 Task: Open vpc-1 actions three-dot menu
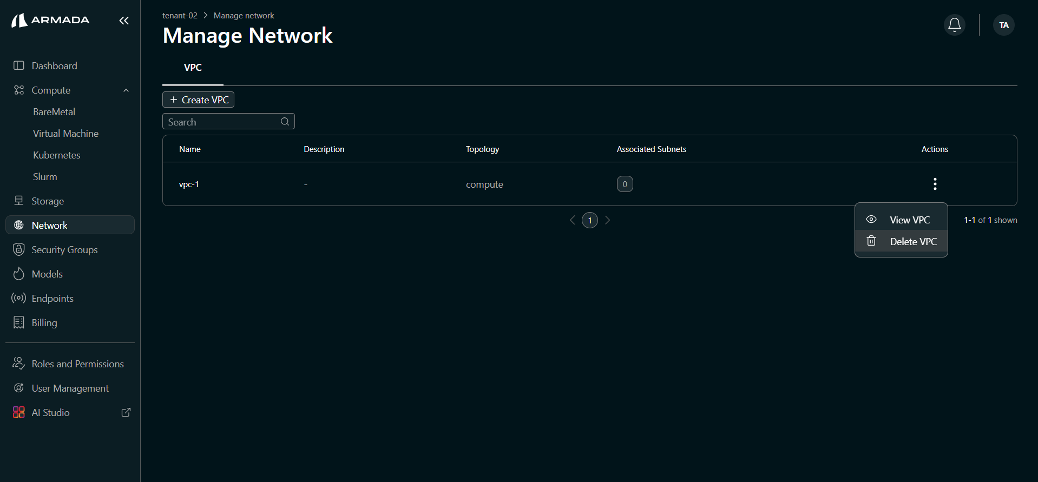tap(935, 184)
